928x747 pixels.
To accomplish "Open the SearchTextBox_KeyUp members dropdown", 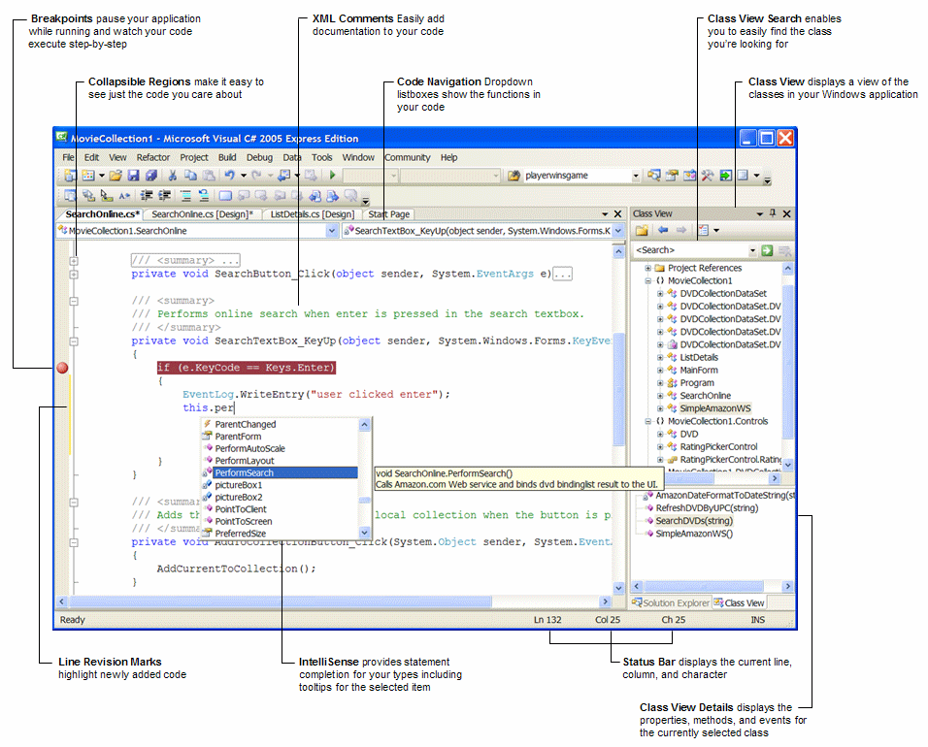I will point(618,231).
